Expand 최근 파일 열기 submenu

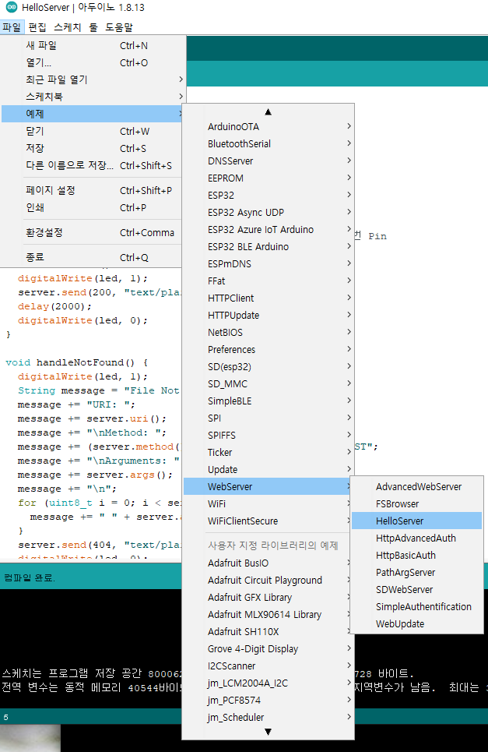pyautogui.click(x=93, y=79)
